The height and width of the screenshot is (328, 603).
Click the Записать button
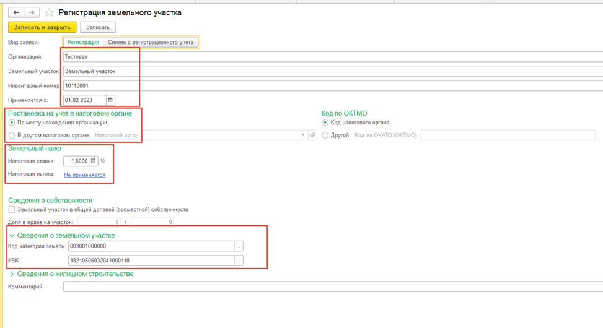point(98,27)
